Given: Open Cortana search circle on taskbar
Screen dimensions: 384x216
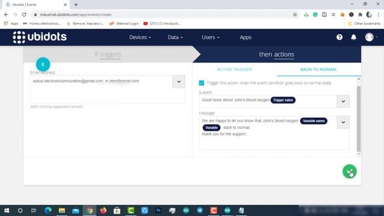Looking at the screenshot, I should tap(20, 211).
